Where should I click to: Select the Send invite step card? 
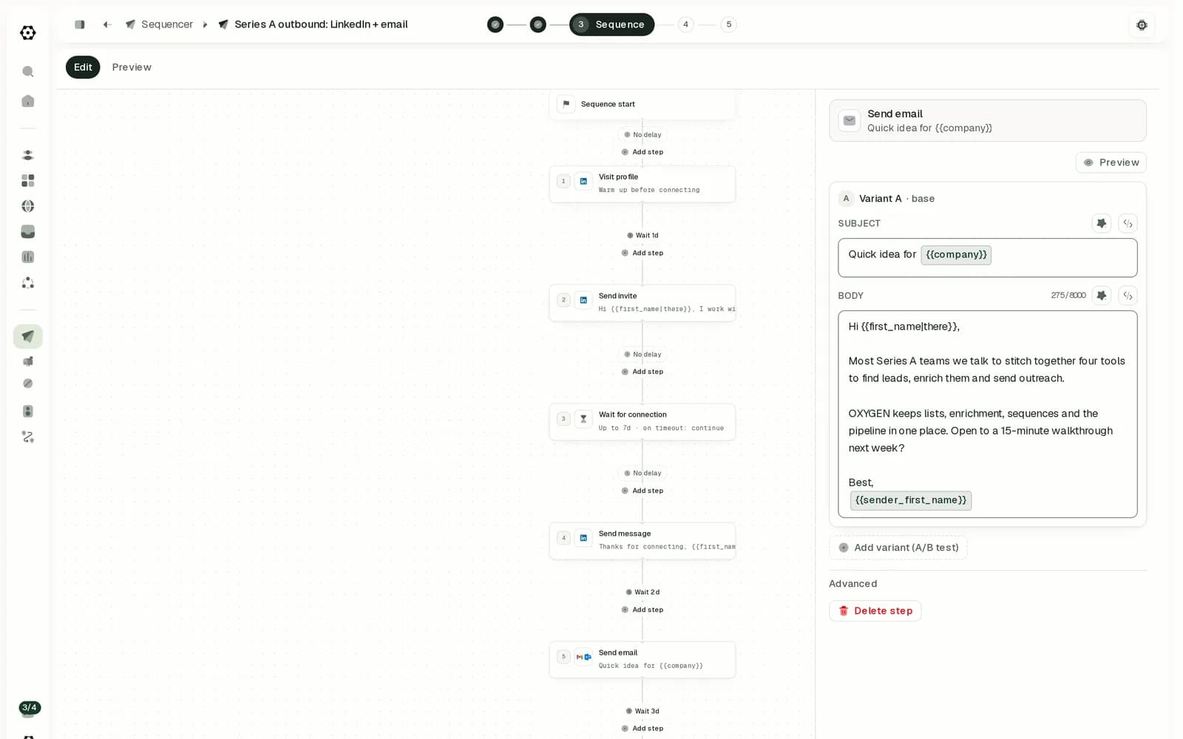click(643, 302)
